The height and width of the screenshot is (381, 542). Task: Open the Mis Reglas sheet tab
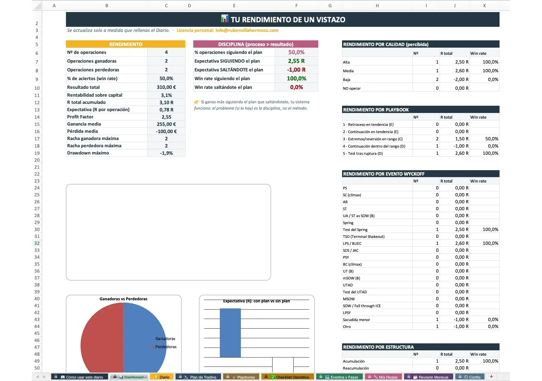coord(383,377)
